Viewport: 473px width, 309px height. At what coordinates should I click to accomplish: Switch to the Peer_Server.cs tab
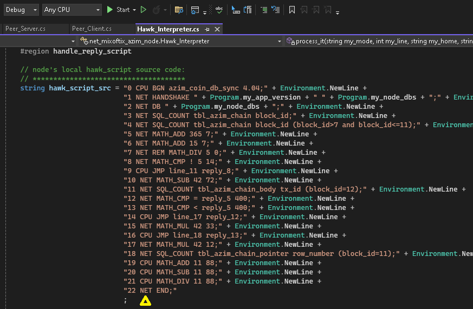coord(25,29)
